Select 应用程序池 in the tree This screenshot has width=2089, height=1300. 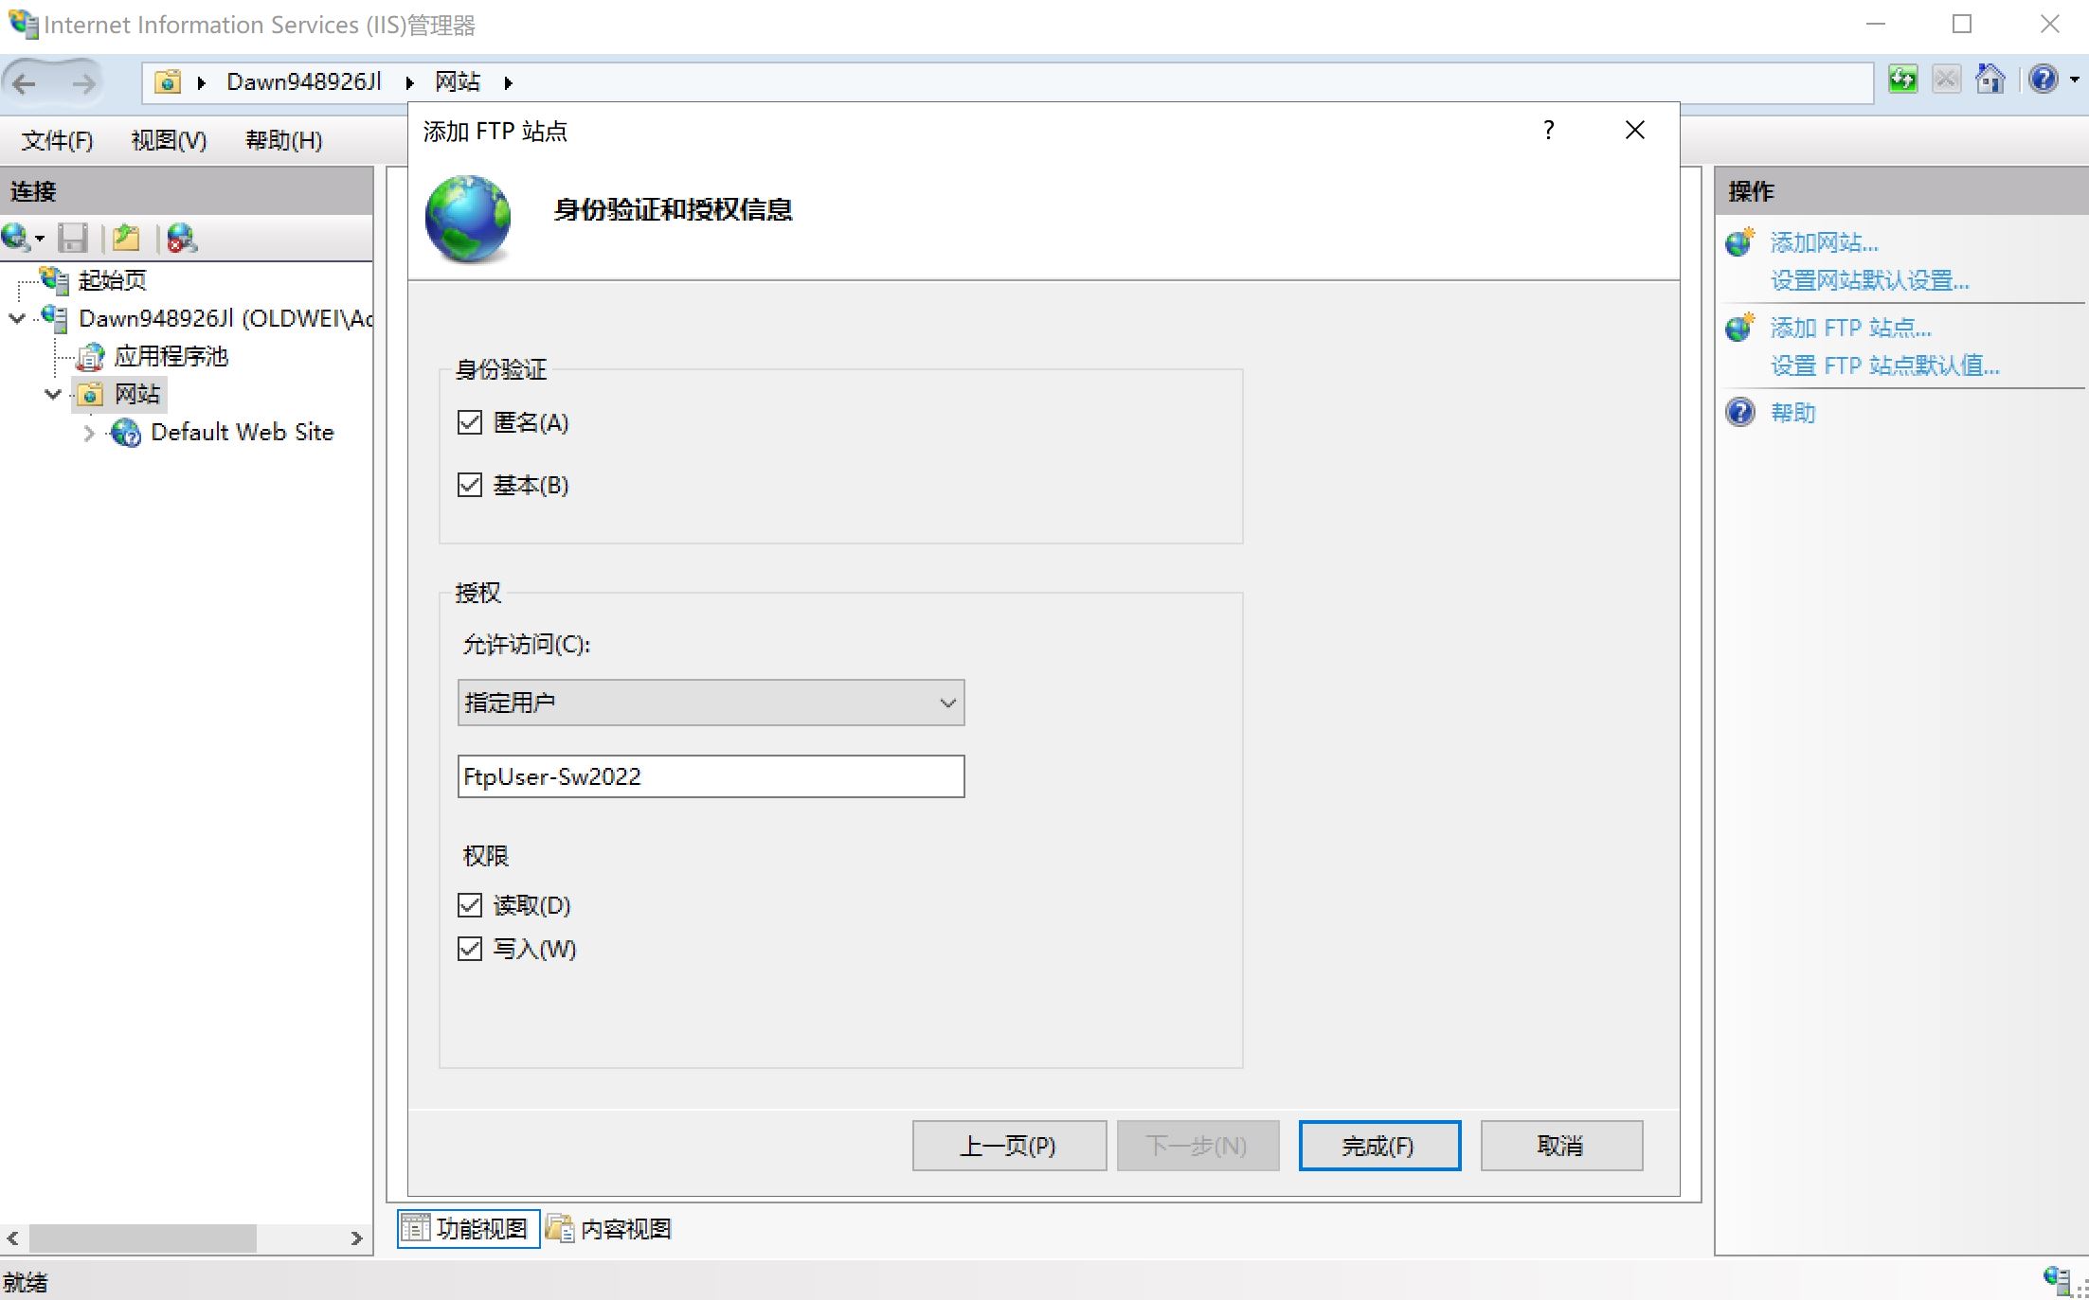171,356
